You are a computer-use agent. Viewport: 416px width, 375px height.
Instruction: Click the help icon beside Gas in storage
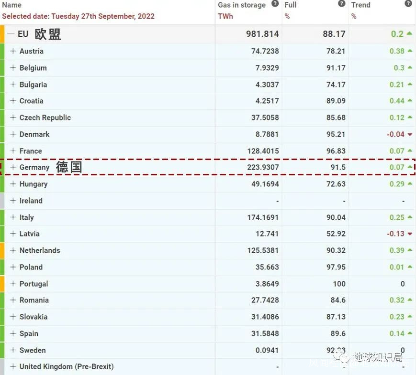pyautogui.click(x=275, y=4)
